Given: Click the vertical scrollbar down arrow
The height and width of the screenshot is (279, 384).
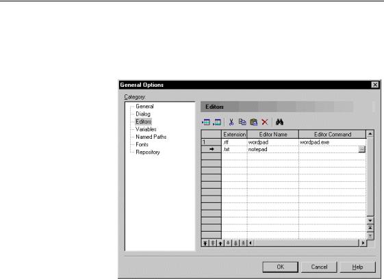Looking at the screenshot, I should [x=370, y=220].
